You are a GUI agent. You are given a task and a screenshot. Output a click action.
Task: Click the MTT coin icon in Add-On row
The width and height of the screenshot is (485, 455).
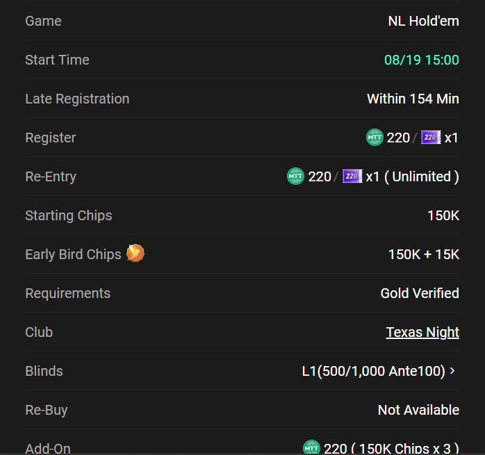311,447
